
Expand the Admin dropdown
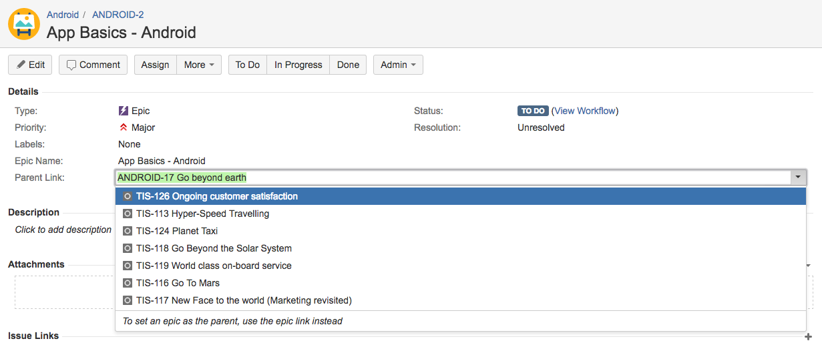(398, 65)
